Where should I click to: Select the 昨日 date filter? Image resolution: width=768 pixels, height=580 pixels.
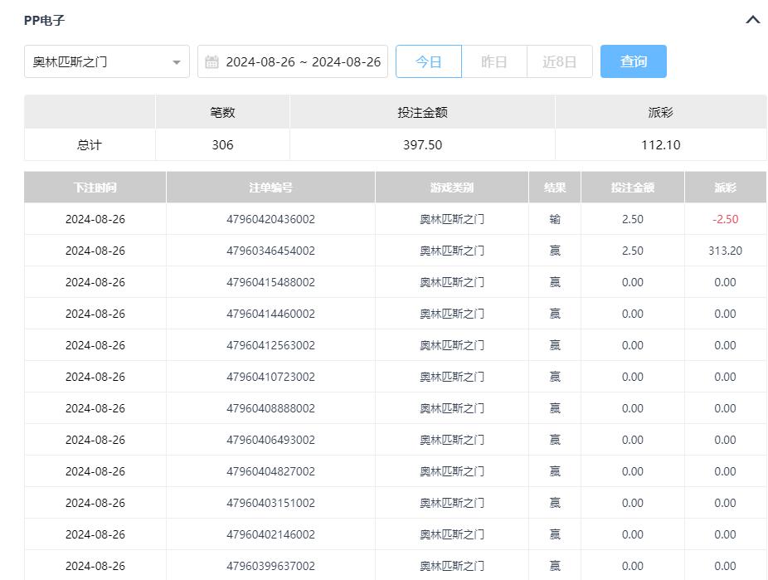click(493, 62)
